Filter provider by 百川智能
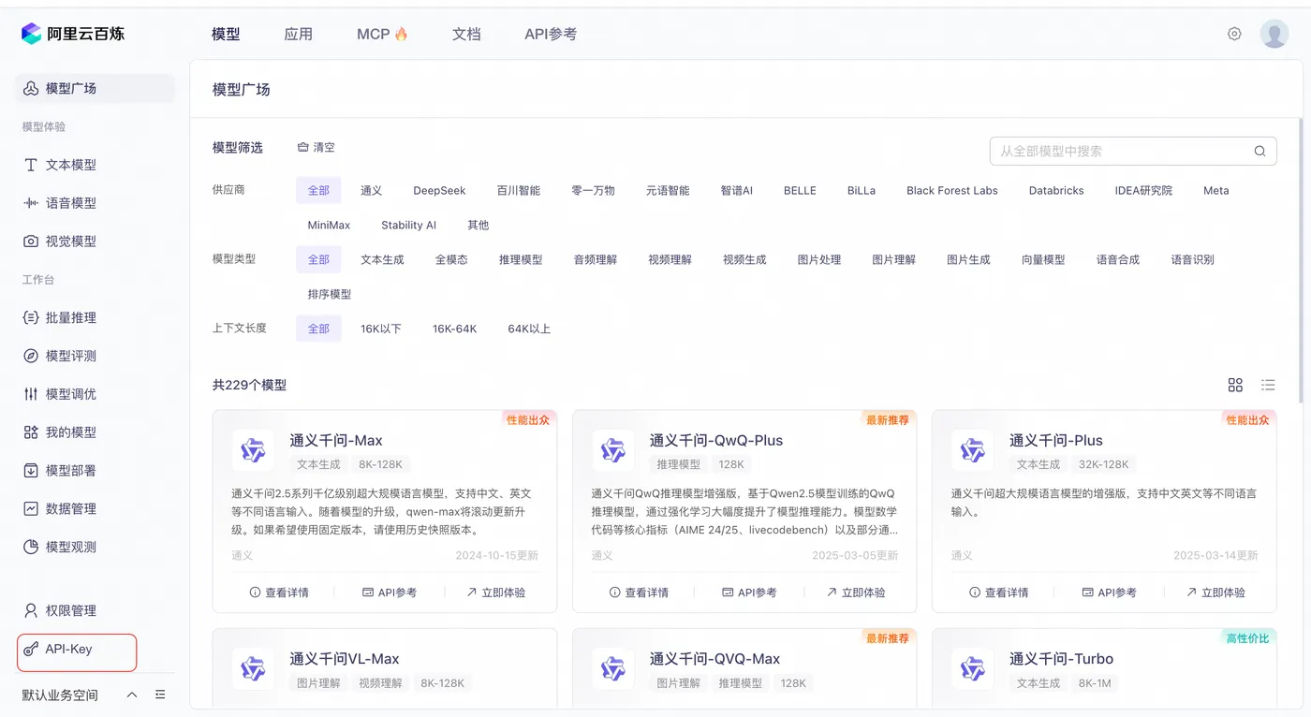Viewport: 1311px width, 717px height. click(x=519, y=190)
